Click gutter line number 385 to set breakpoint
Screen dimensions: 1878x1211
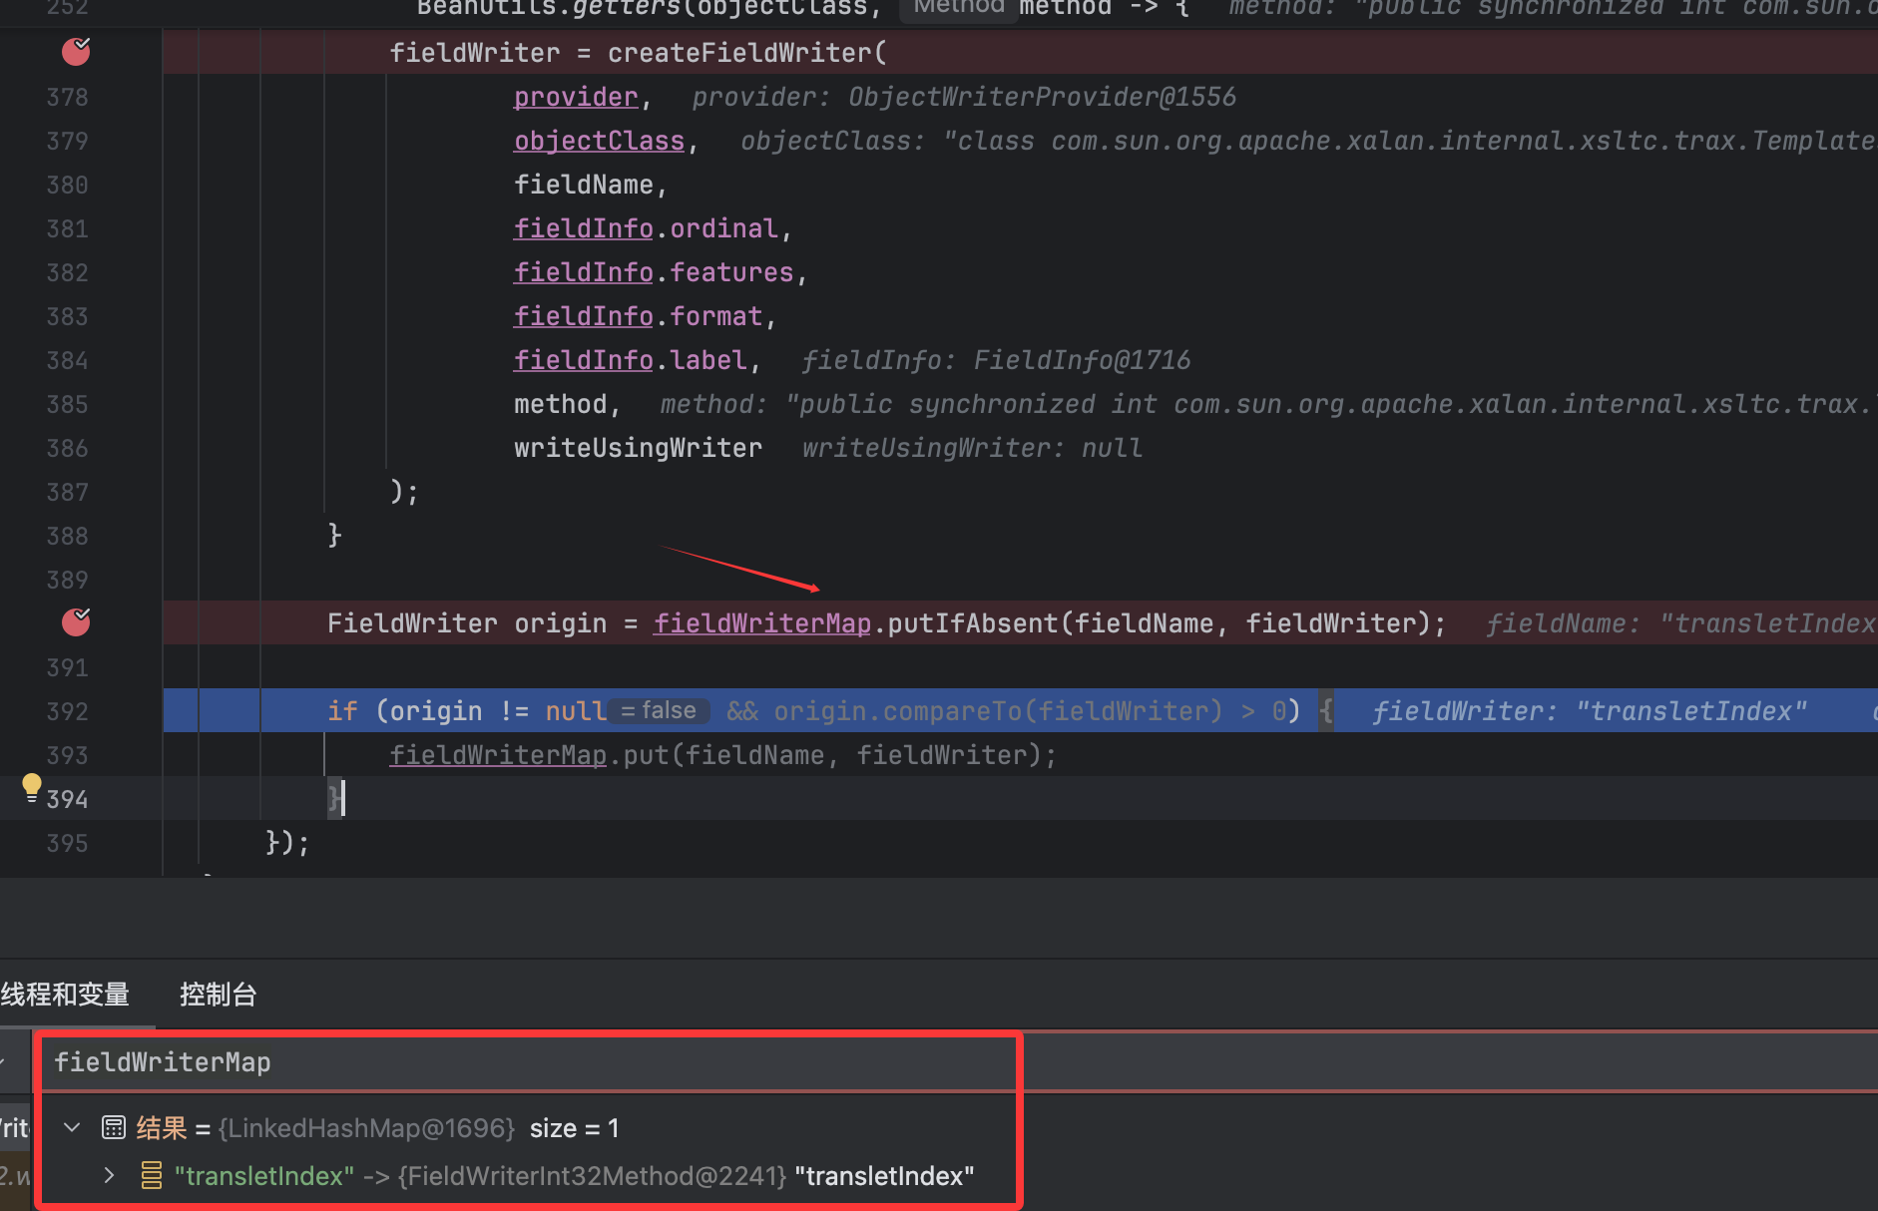[67, 404]
